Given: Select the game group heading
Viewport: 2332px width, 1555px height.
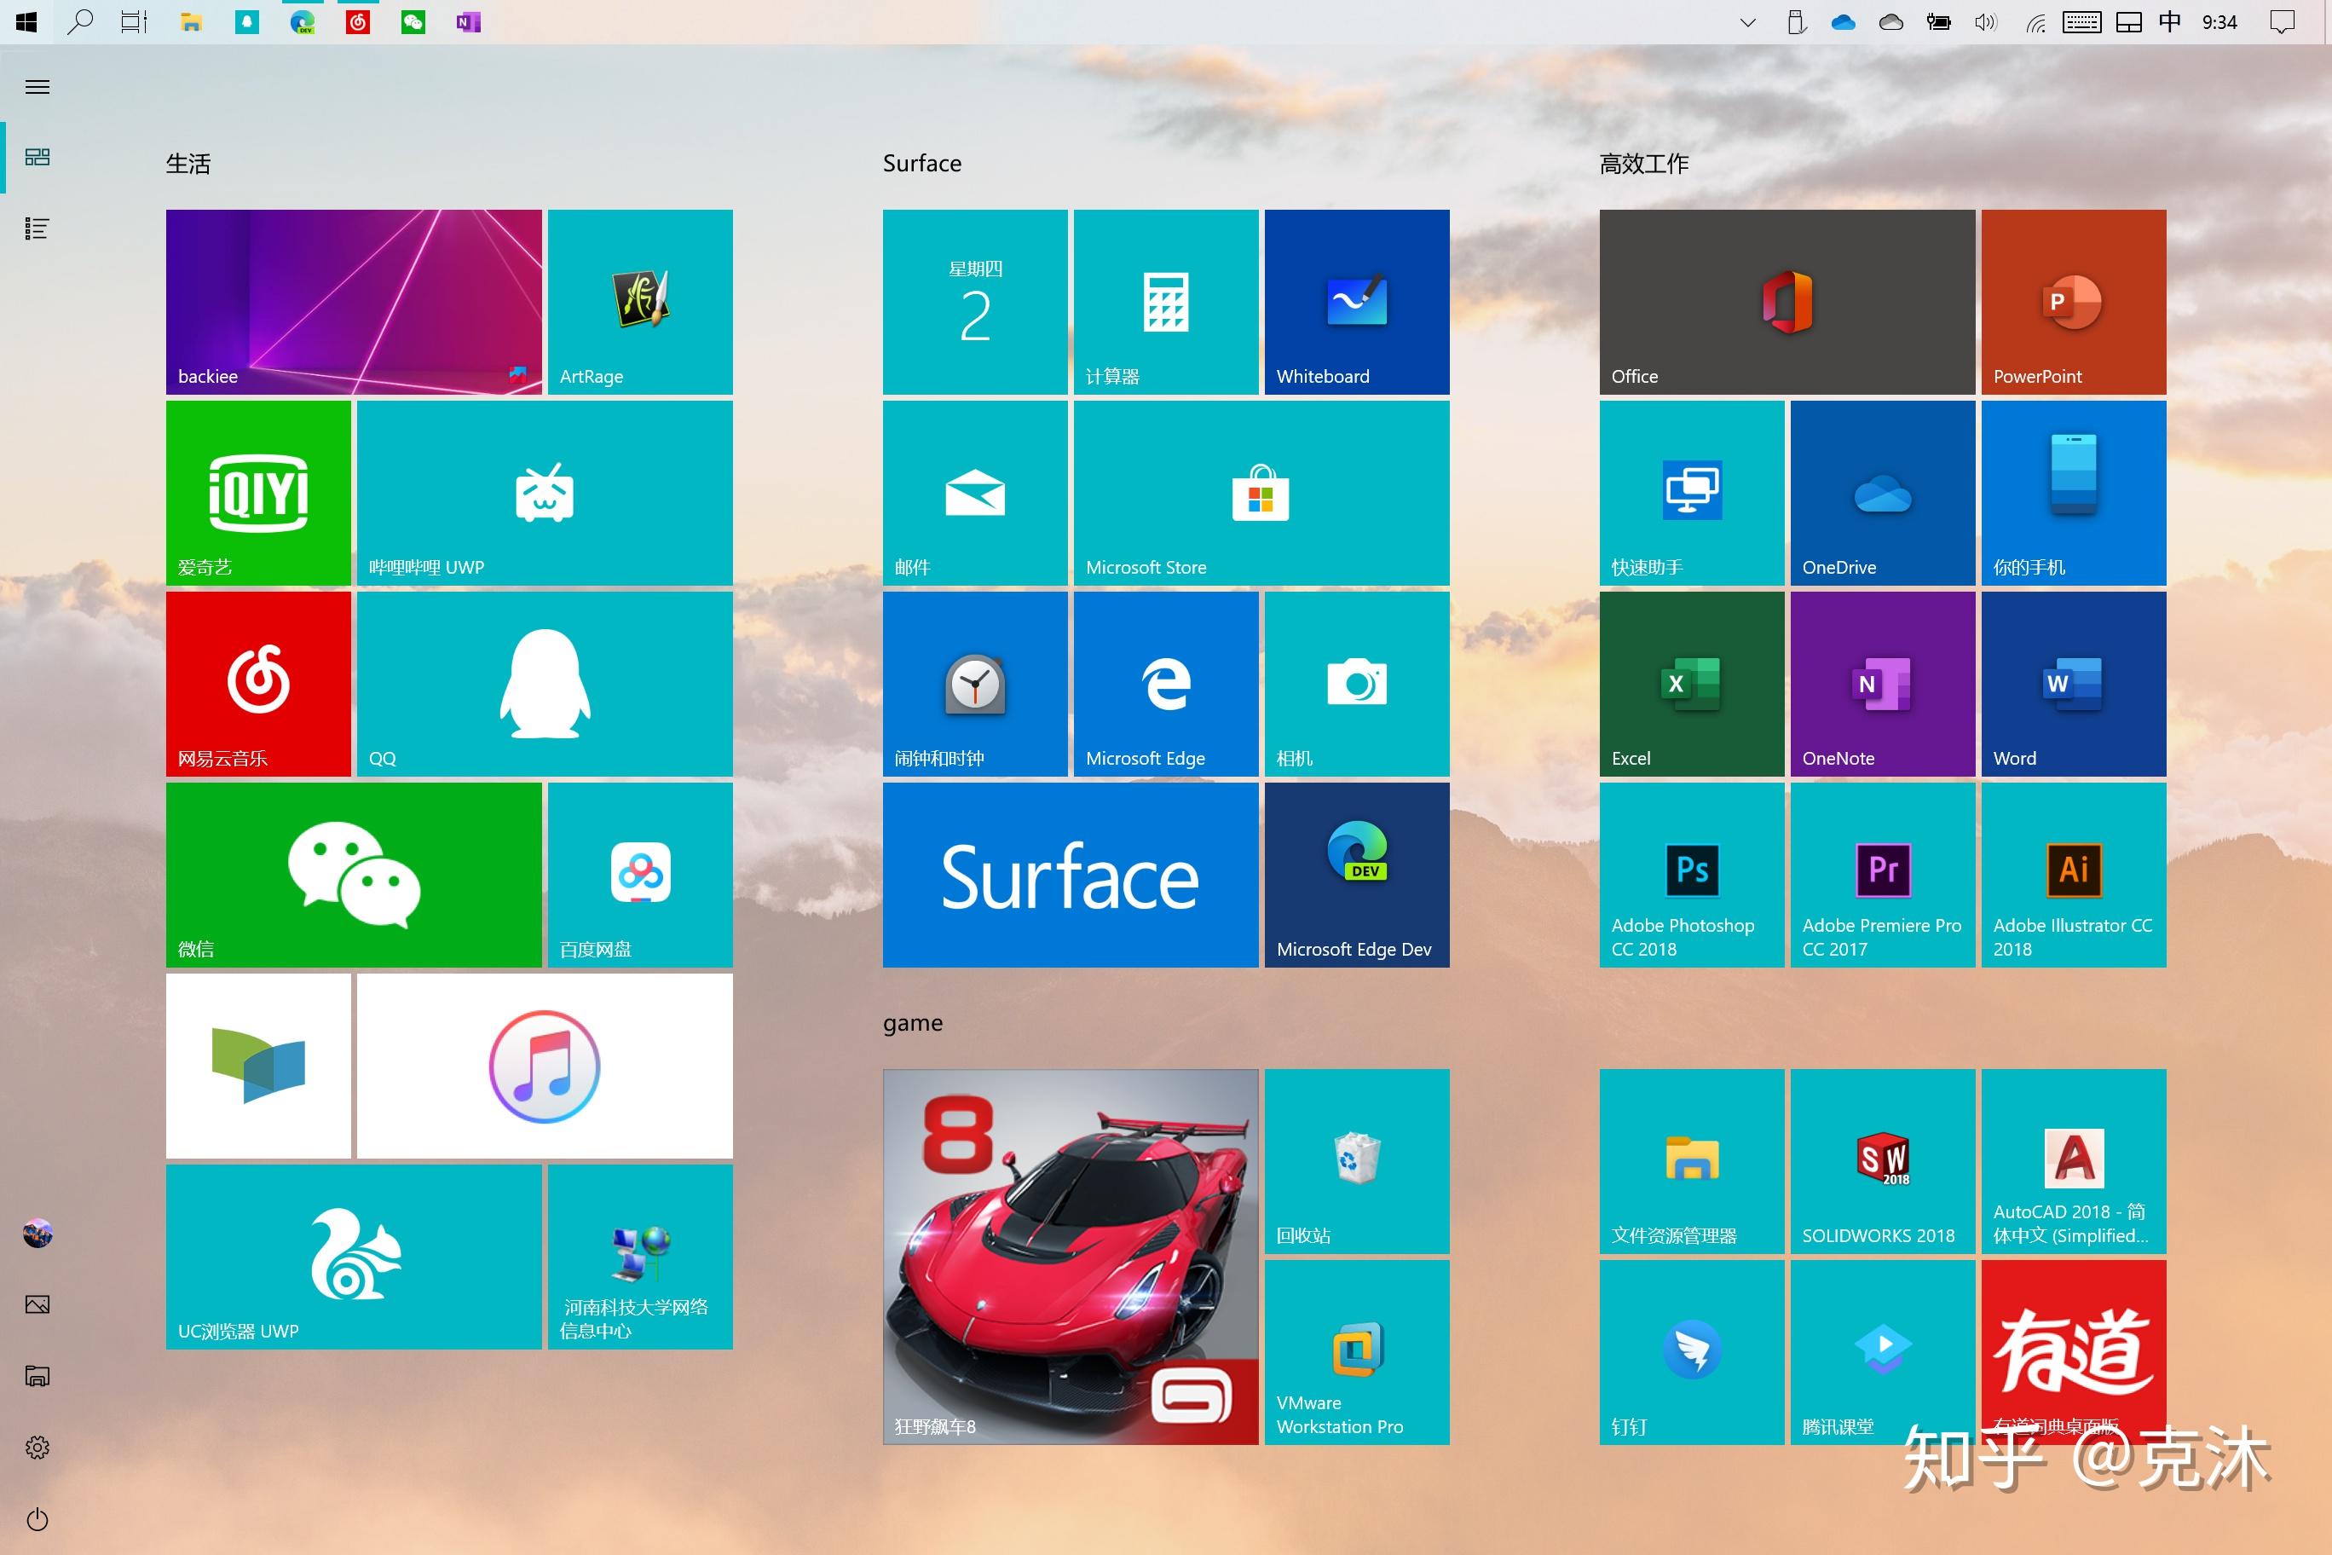Looking at the screenshot, I should point(913,1023).
